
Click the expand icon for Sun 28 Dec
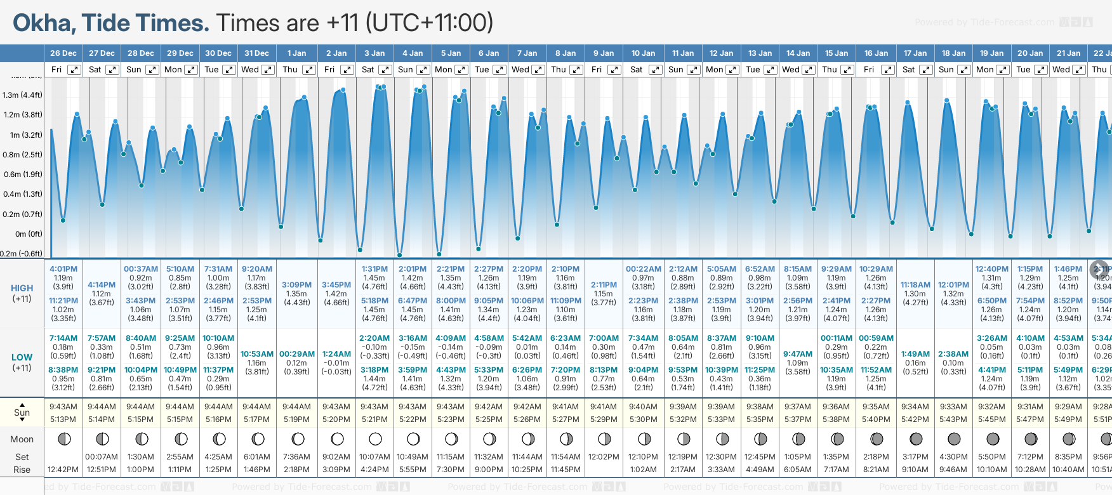(152, 70)
